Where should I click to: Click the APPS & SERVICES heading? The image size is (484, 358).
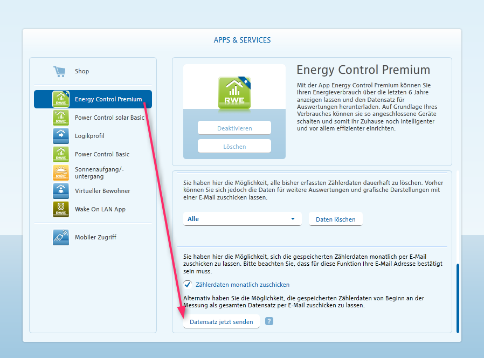click(x=242, y=40)
